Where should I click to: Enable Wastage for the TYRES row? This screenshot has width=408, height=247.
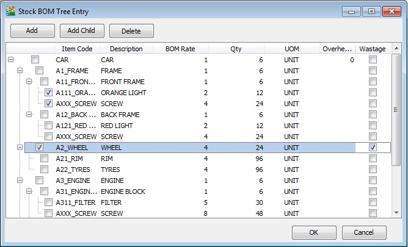(x=373, y=170)
